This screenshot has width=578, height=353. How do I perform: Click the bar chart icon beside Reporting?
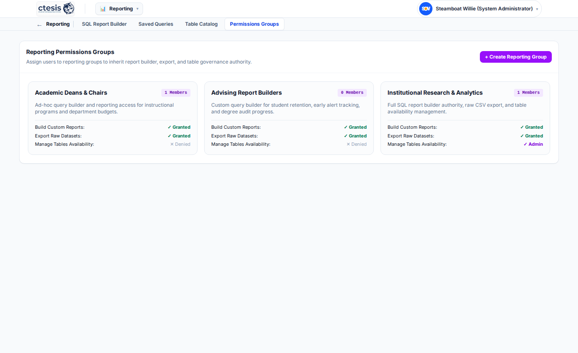103,9
